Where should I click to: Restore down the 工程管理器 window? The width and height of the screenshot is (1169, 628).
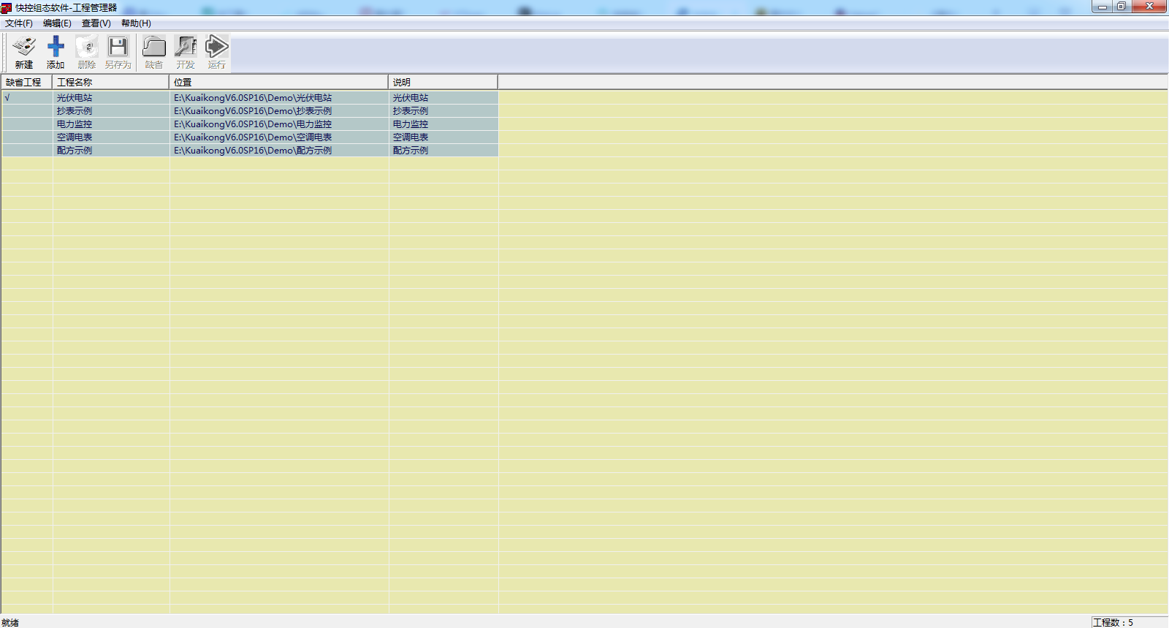(1122, 7)
